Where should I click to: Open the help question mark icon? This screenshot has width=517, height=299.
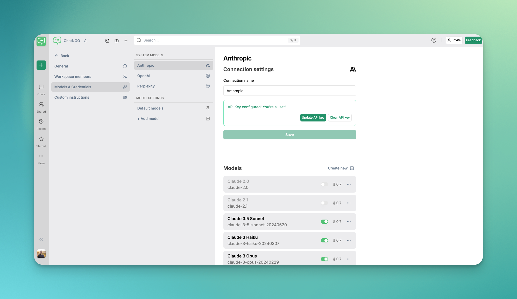434,40
